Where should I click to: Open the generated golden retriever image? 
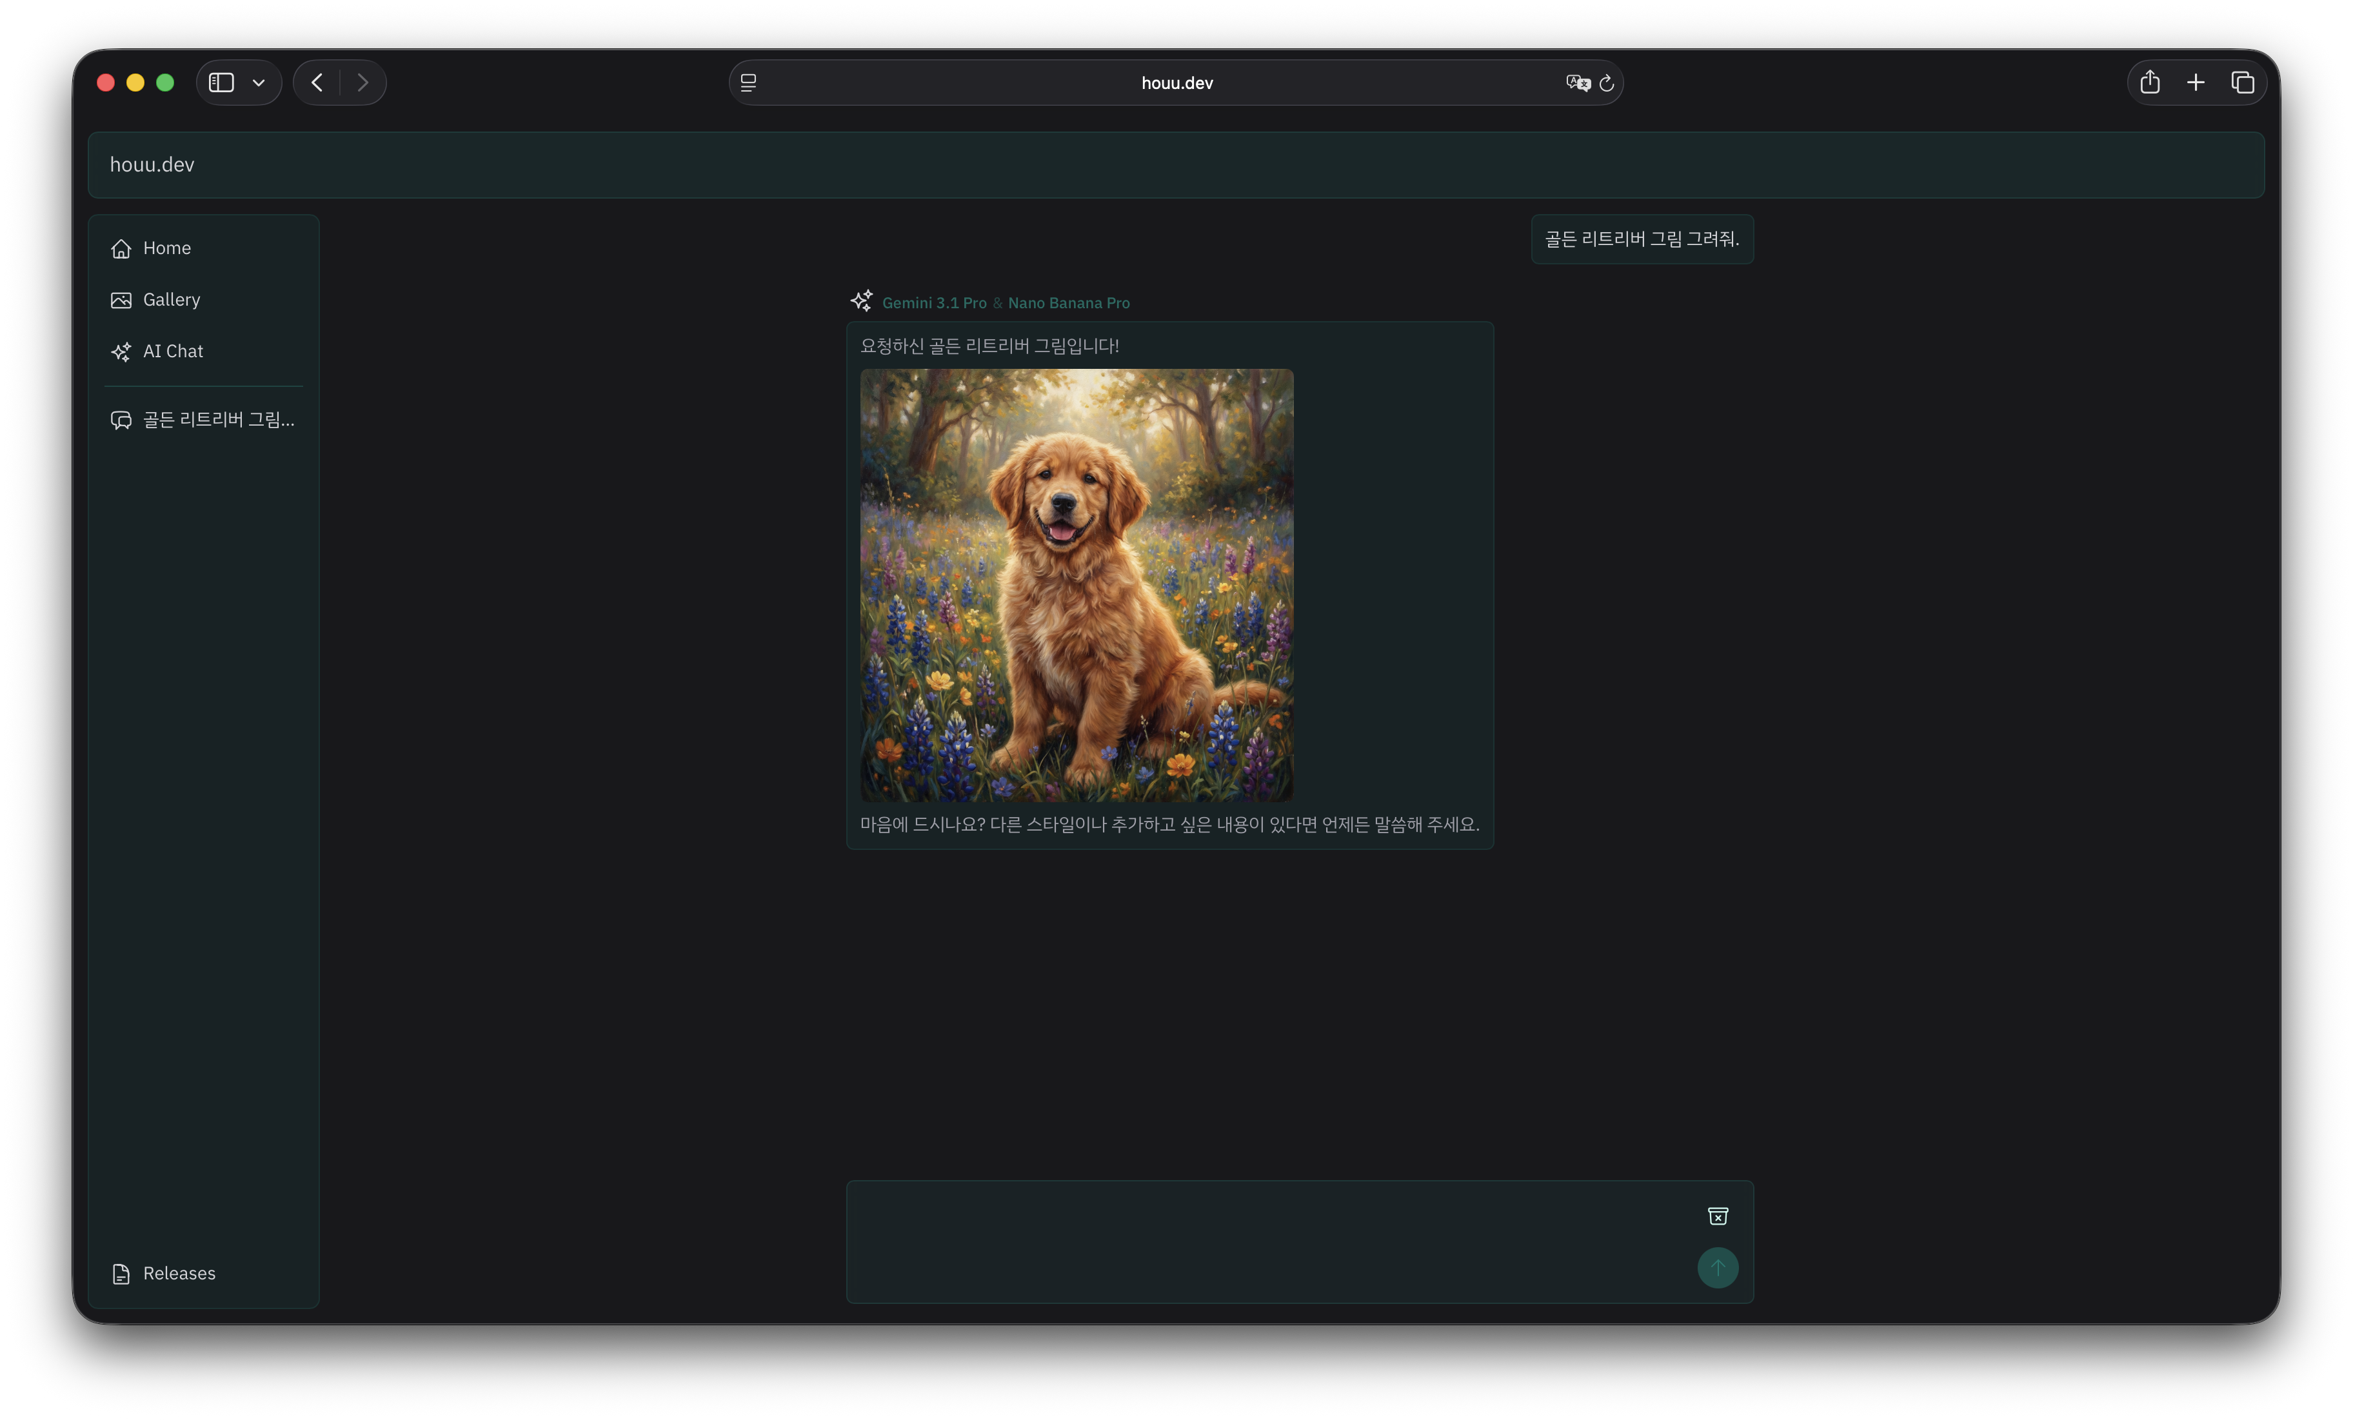click(x=1077, y=586)
